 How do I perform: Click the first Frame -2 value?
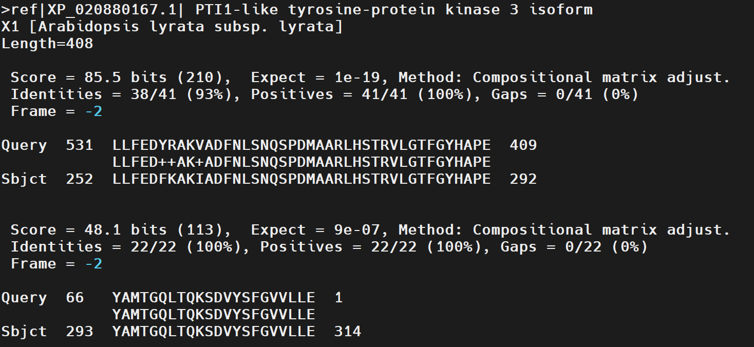(93, 111)
